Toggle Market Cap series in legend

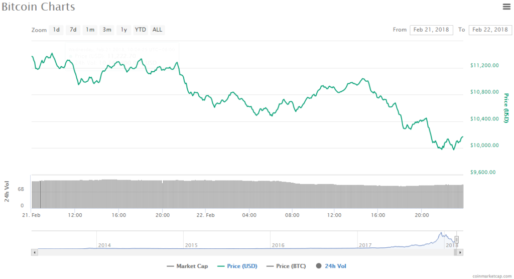point(187,266)
